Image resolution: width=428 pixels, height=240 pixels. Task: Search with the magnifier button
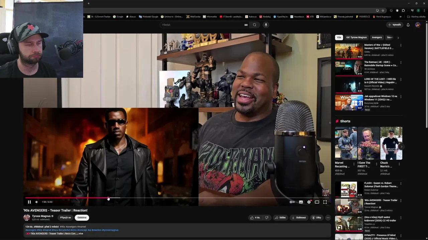click(x=254, y=25)
